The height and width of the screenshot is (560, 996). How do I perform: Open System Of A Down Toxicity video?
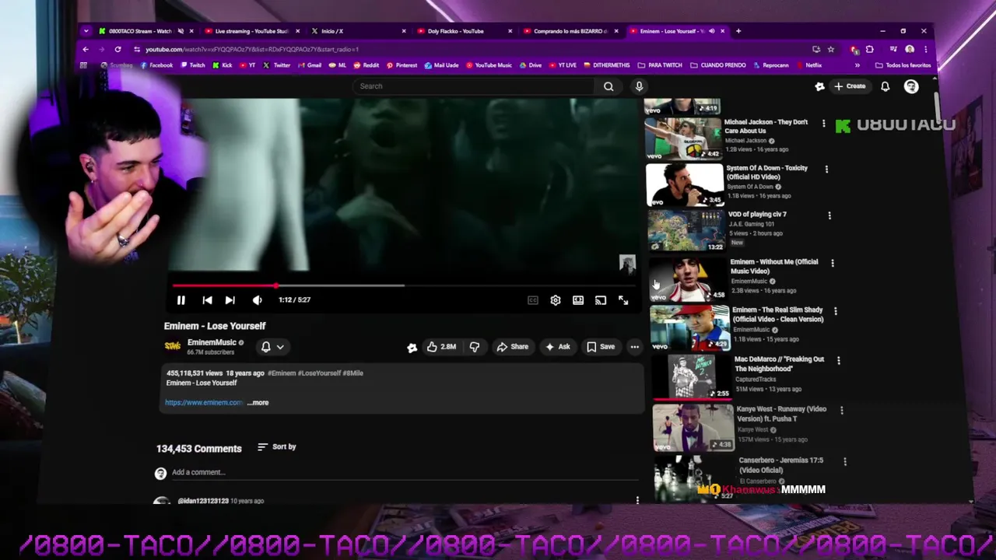[766, 172]
